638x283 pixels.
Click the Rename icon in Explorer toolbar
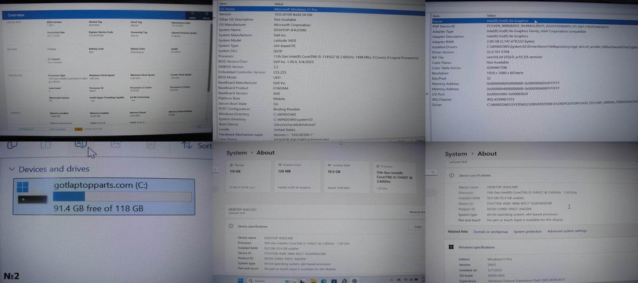pyautogui.click(x=80, y=144)
